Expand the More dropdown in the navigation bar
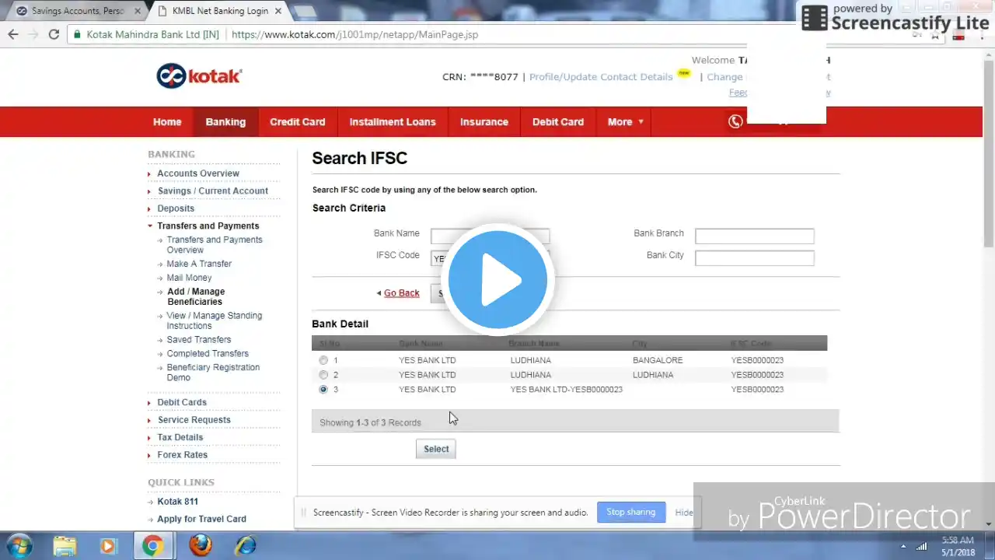Screen dimensions: 995x560 pos(625,122)
